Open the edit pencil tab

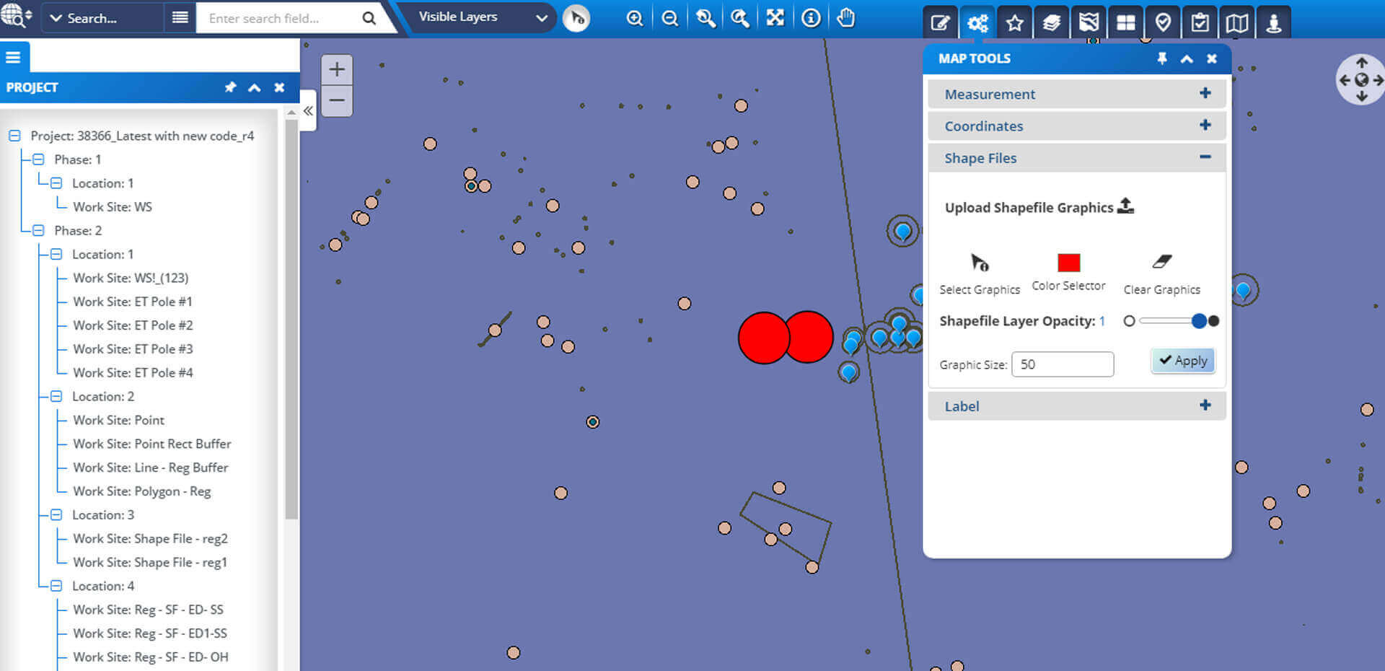pos(941,22)
